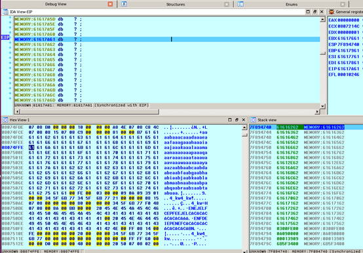The height and width of the screenshot is (253, 363).
Task: Select stack entry 7F89479C
Action: pyautogui.click(x=260, y=244)
